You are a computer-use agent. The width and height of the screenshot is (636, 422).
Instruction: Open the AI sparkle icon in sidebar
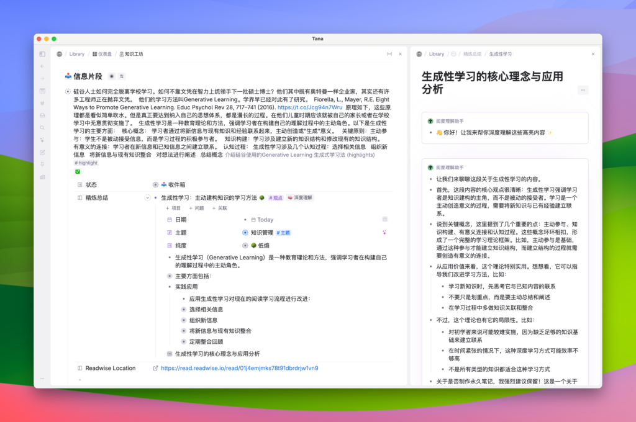[x=42, y=140]
